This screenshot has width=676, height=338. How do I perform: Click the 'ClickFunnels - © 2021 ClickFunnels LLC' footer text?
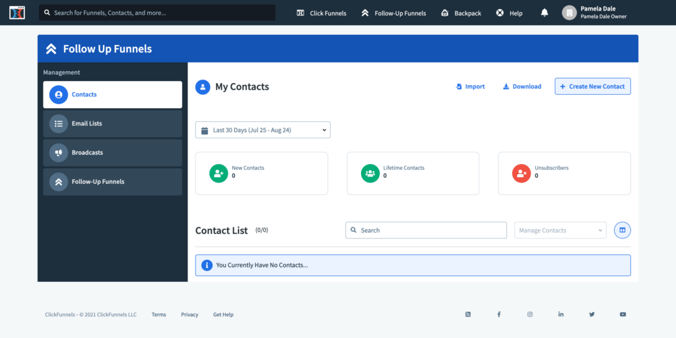91,314
